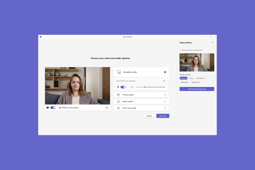Viewport: 255px width, 170px height.
Task: Select the Computer audio radio option
Action: (165, 72)
